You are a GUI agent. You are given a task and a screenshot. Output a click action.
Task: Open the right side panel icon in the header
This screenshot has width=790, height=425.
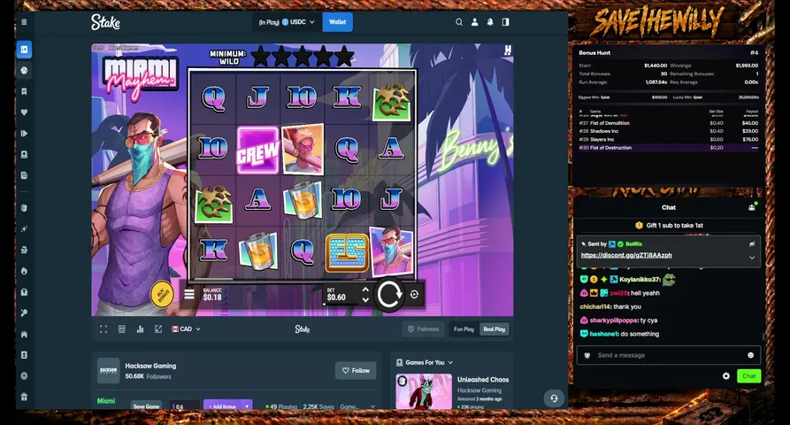pos(505,22)
